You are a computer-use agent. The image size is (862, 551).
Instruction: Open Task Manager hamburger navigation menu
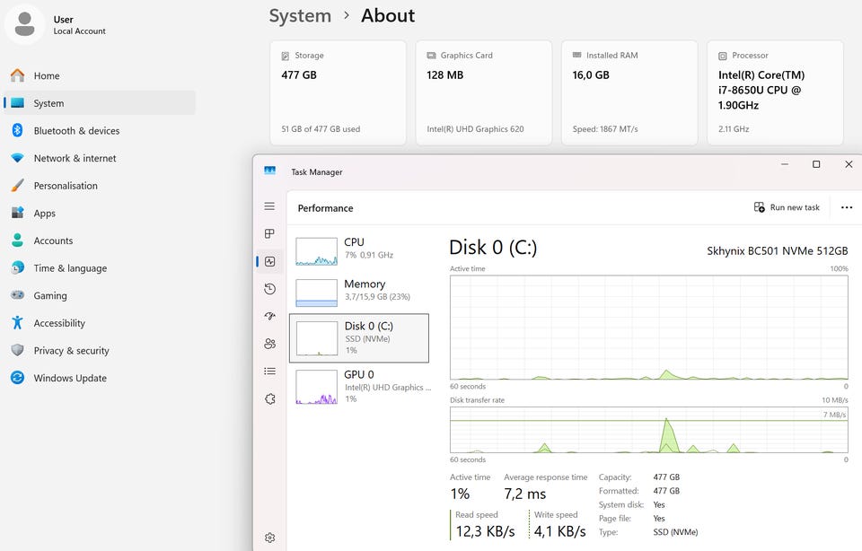pyautogui.click(x=269, y=206)
